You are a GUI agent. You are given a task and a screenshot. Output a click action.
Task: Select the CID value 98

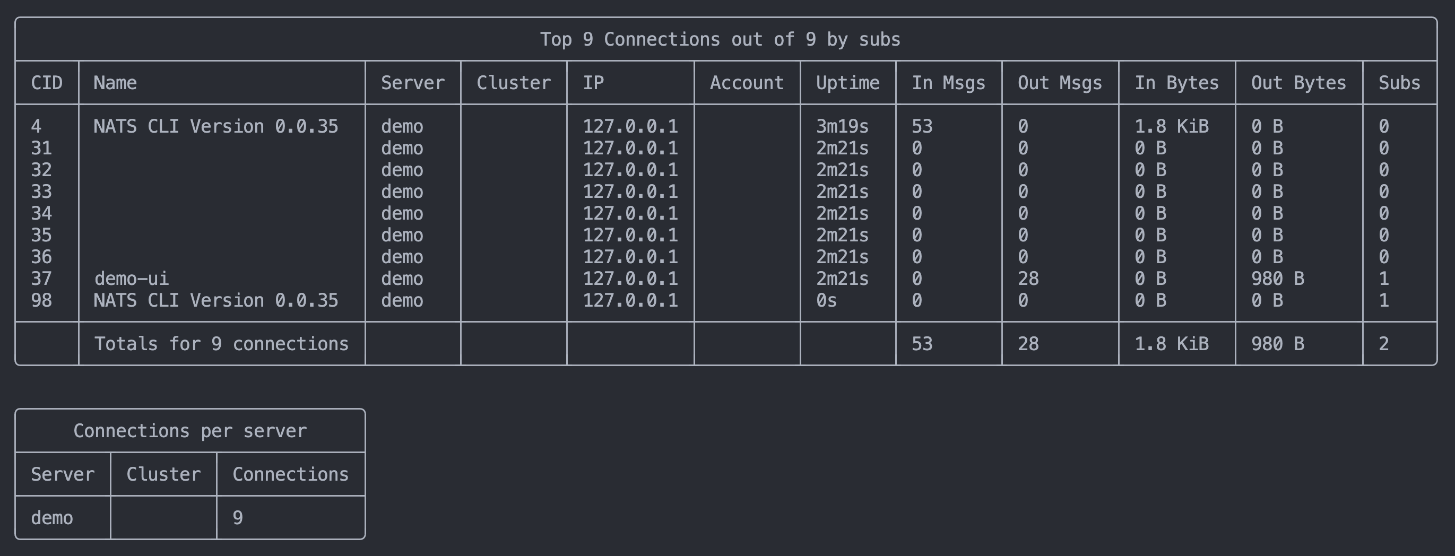[x=41, y=301]
